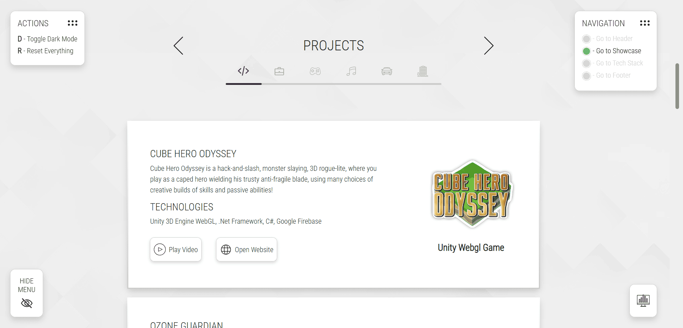Select Go to Showcase navigation entry
The image size is (683, 328).
(x=587, y=51)
